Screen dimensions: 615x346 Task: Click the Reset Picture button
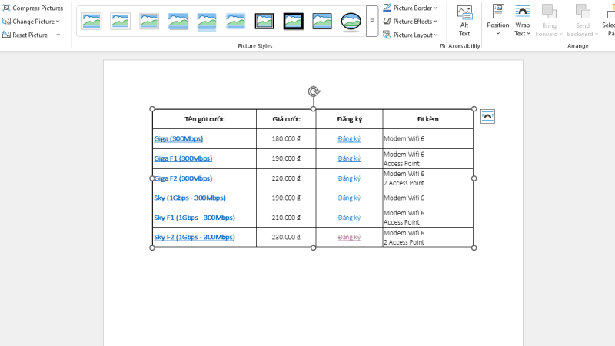pos(31,35)
